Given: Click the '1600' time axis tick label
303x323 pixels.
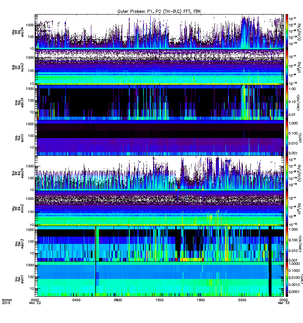Looking at the screenshot, I should 200,300.
